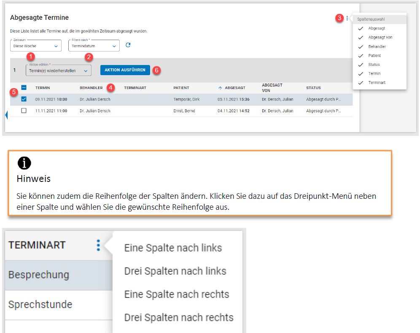Viewport: 420px width, 333px height.
Task: Uncheck the 09.11.2021 appointment row checkbox
Action: pyautogui.click(x=24, y=99)
